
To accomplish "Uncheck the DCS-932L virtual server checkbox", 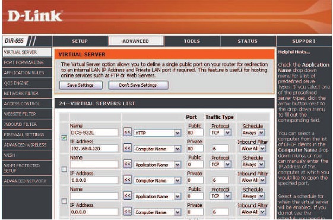I will point(64,138).
